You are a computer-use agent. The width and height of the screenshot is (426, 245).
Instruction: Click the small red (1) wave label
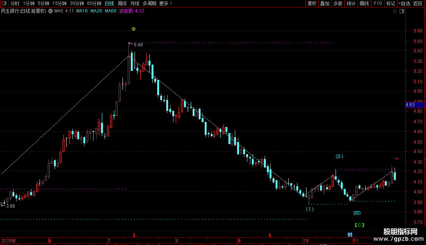[397, 159]
